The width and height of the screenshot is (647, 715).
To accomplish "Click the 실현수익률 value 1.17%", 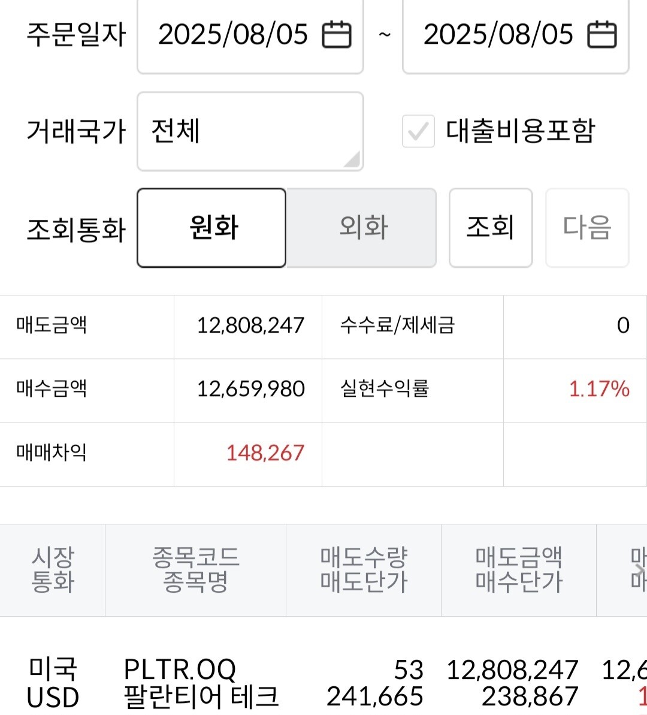I will point(598,390).
